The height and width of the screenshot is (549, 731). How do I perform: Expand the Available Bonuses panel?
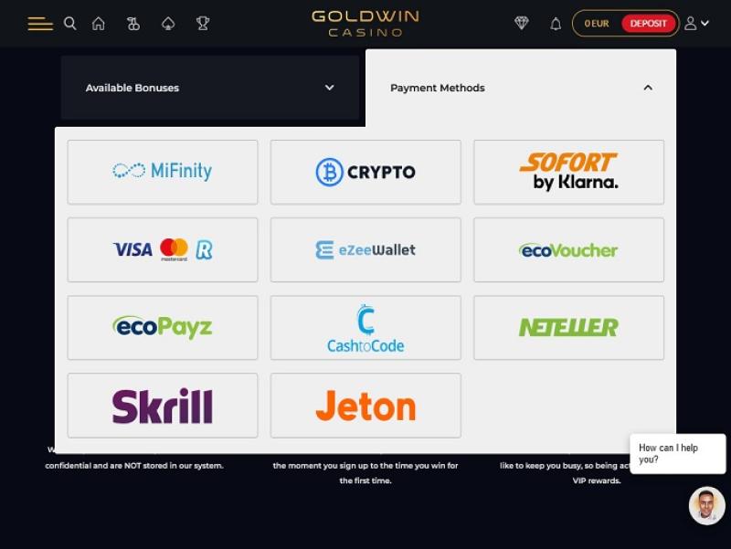(x=210, y=88)
